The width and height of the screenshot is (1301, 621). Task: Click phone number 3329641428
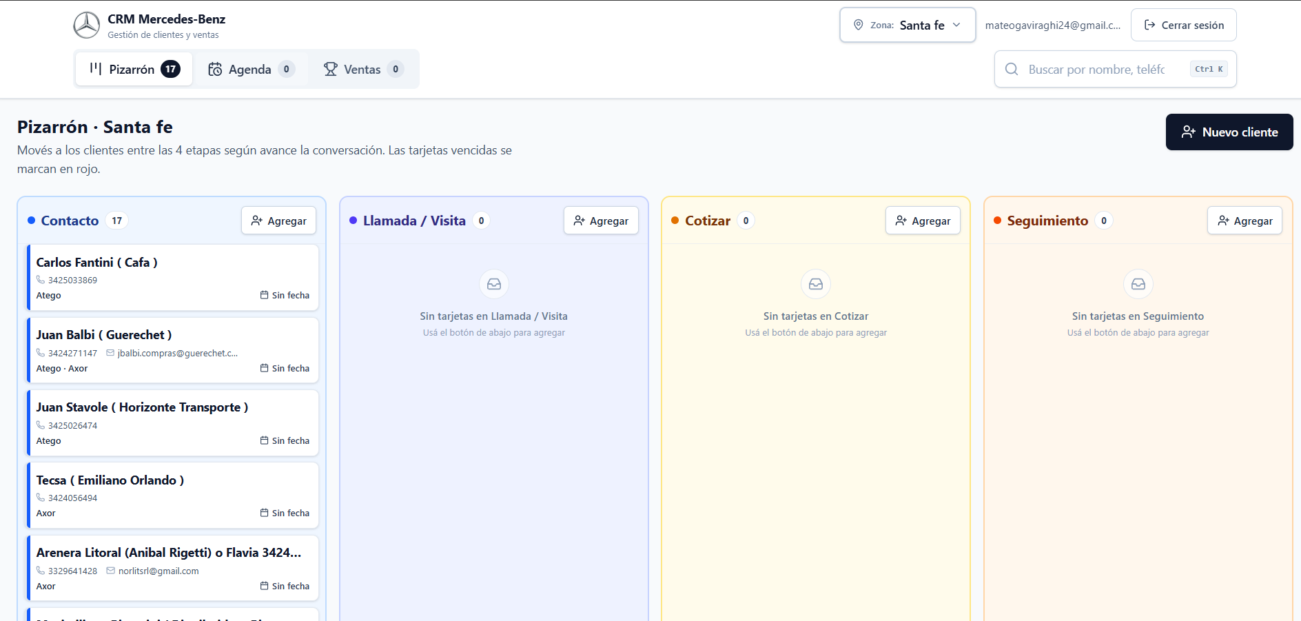pos(72,571)
